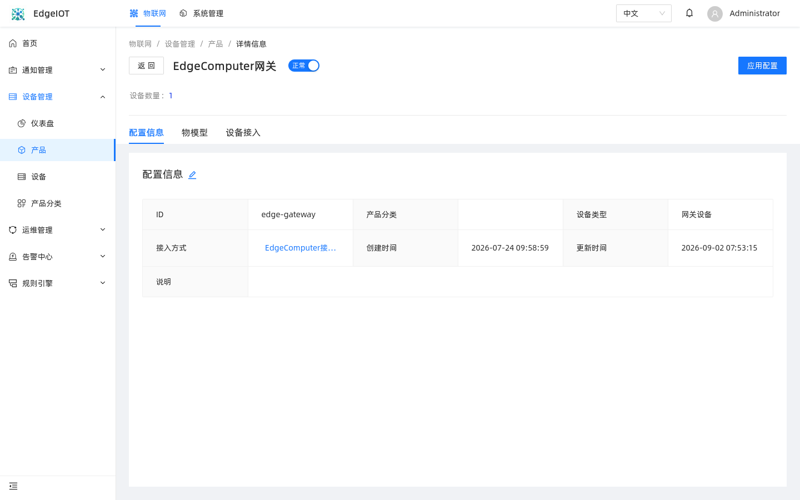Click the 系统管理 icon in top bar

coord(183,13)
